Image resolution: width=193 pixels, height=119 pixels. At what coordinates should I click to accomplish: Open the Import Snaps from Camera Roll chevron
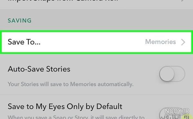tap(183, 1)
